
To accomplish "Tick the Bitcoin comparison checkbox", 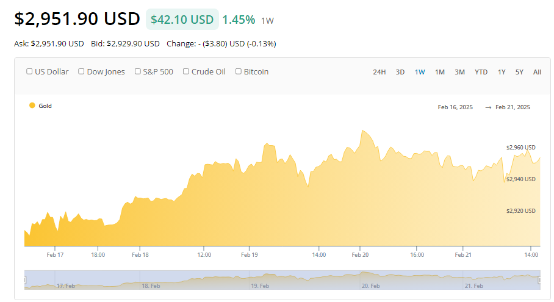I will pyautogui.click(x=239, y=71).
